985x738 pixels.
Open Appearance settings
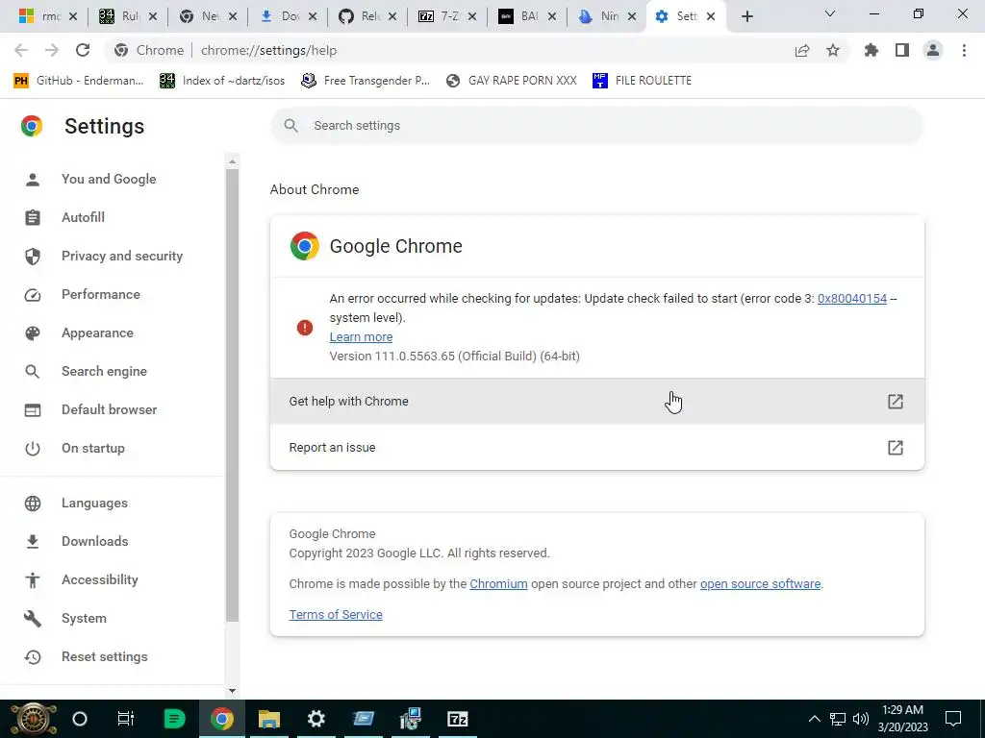97,332
